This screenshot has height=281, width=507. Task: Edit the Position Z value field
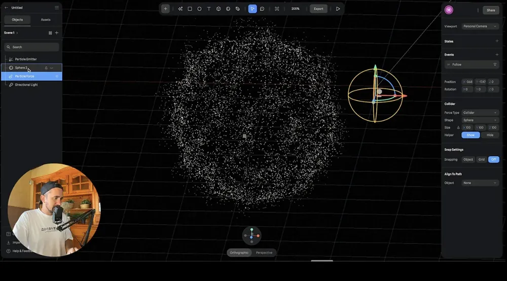click(493, 82)
